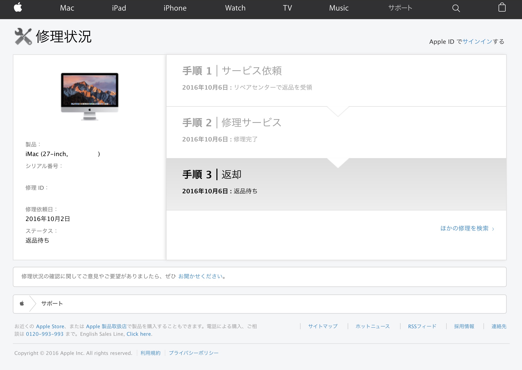Image resolution: width=522 pixels, height=370 pixels.
Task: Open the TV navigation item
Action: (287, 8)
